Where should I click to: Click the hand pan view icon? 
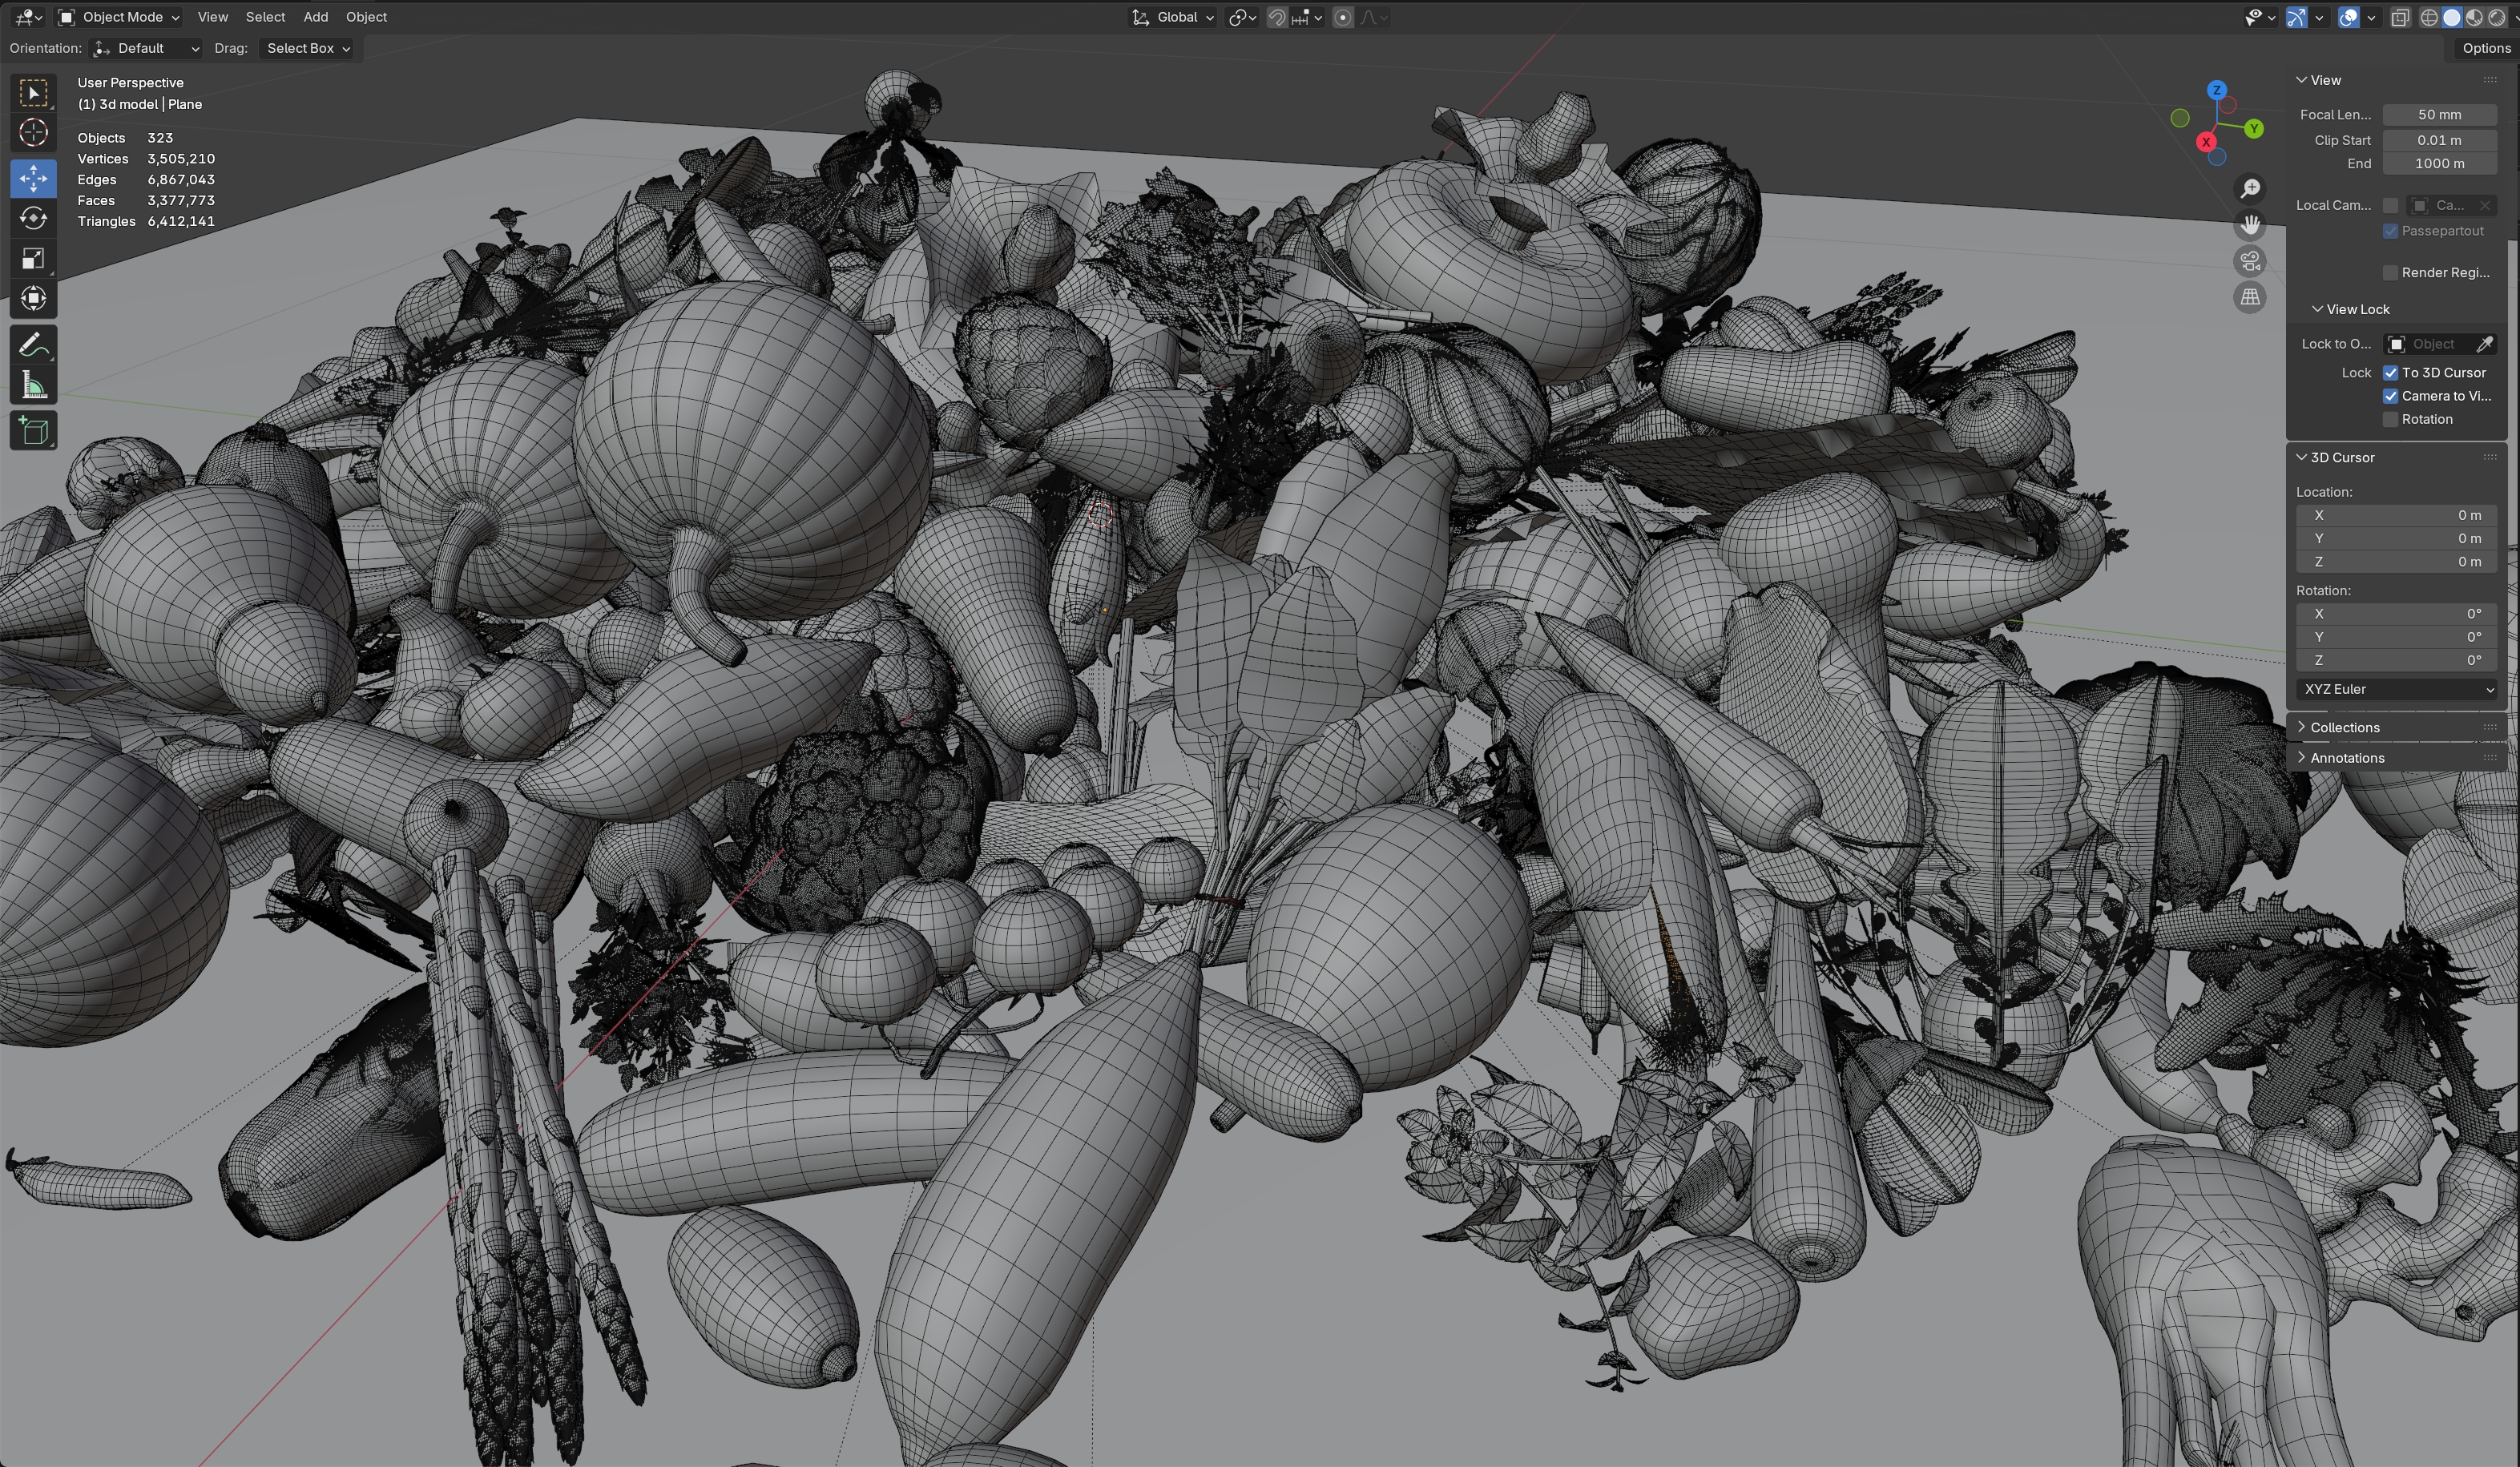pos(2250,225)
